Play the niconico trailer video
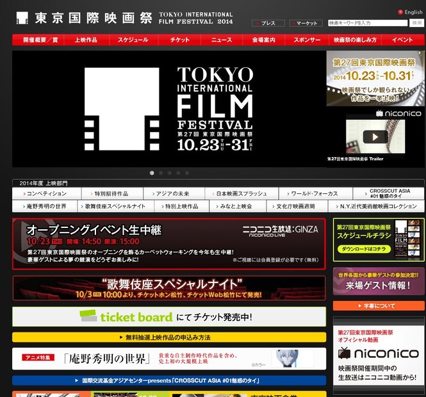Screen dimensions: 426x397 click(x=375, y=136)
